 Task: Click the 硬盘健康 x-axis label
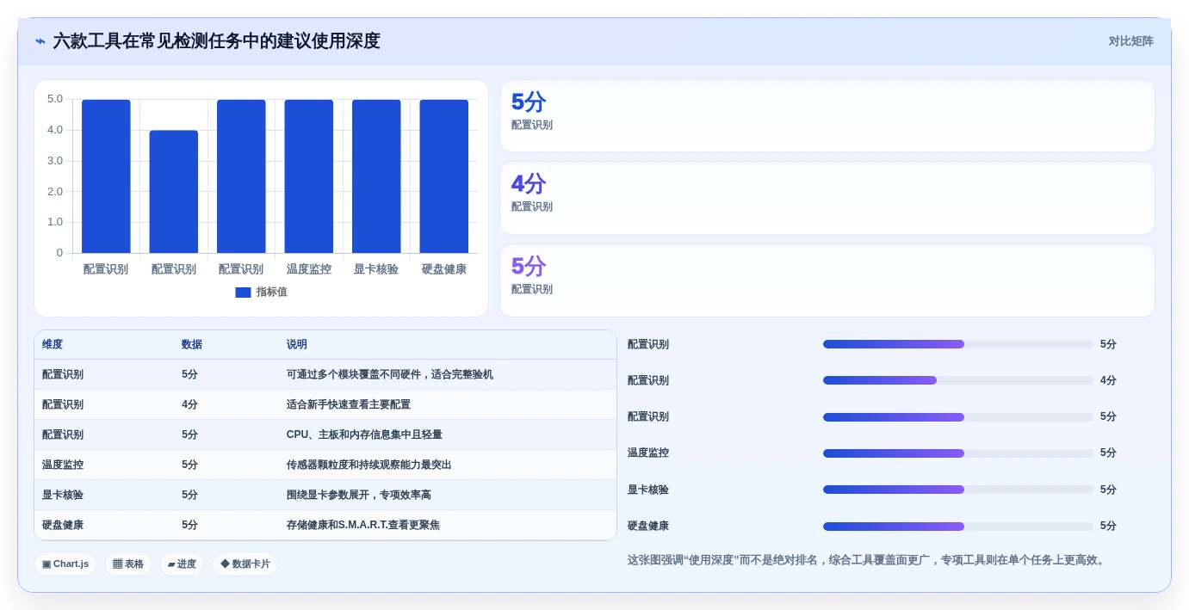pyautogui.click(x=444, y=269)
